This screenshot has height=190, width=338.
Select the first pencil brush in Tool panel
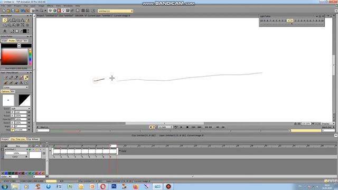pos(6,78)
